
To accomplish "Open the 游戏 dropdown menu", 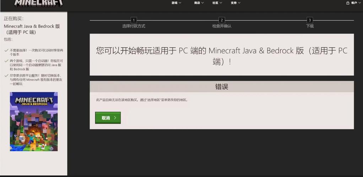I will pyautogui.click(x=177, y=3).
